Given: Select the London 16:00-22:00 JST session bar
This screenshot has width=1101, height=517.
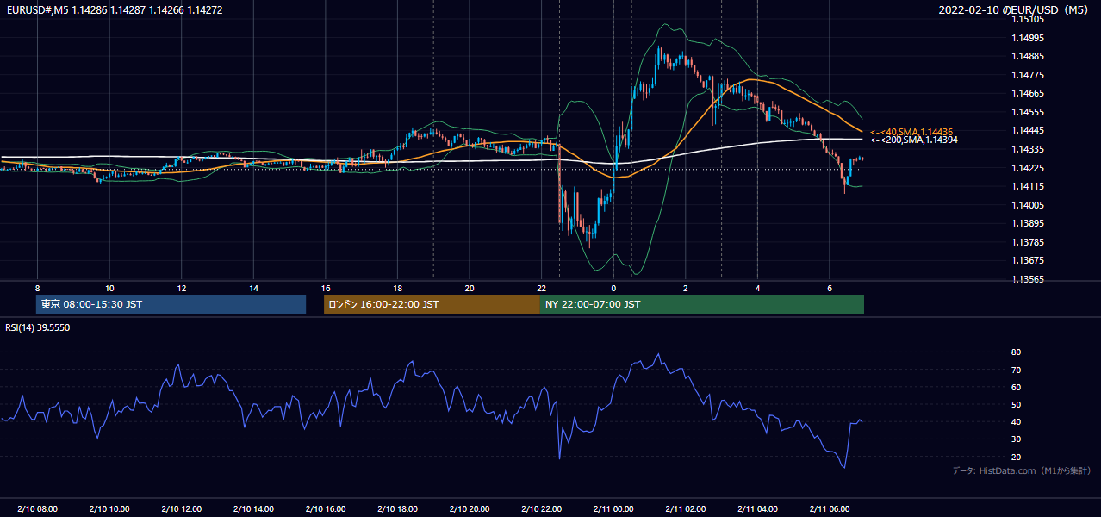Looking at the screenshot, I should 432,304.
